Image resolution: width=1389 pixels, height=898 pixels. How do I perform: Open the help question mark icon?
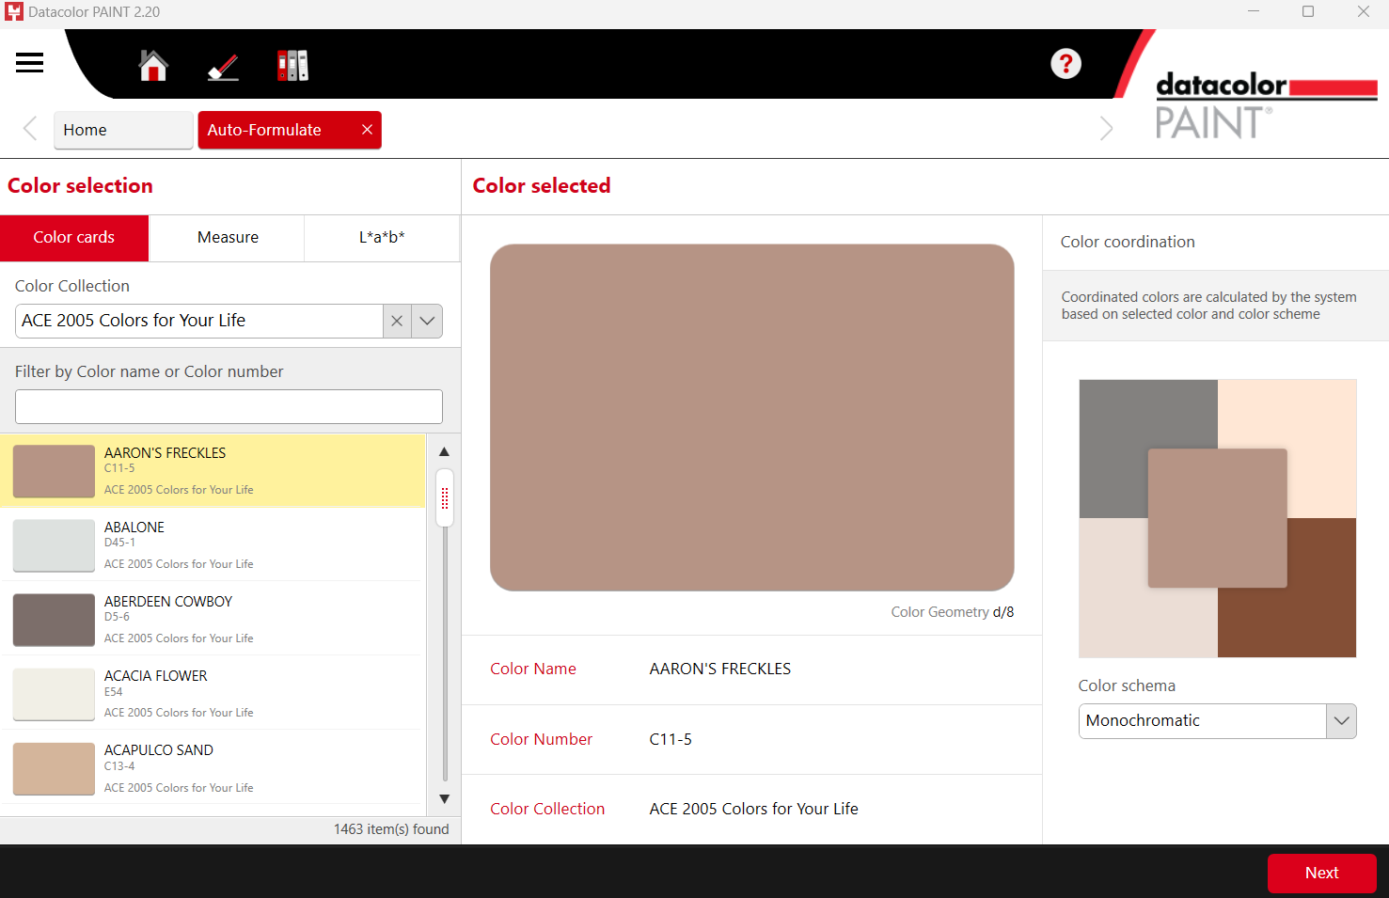1065,64
